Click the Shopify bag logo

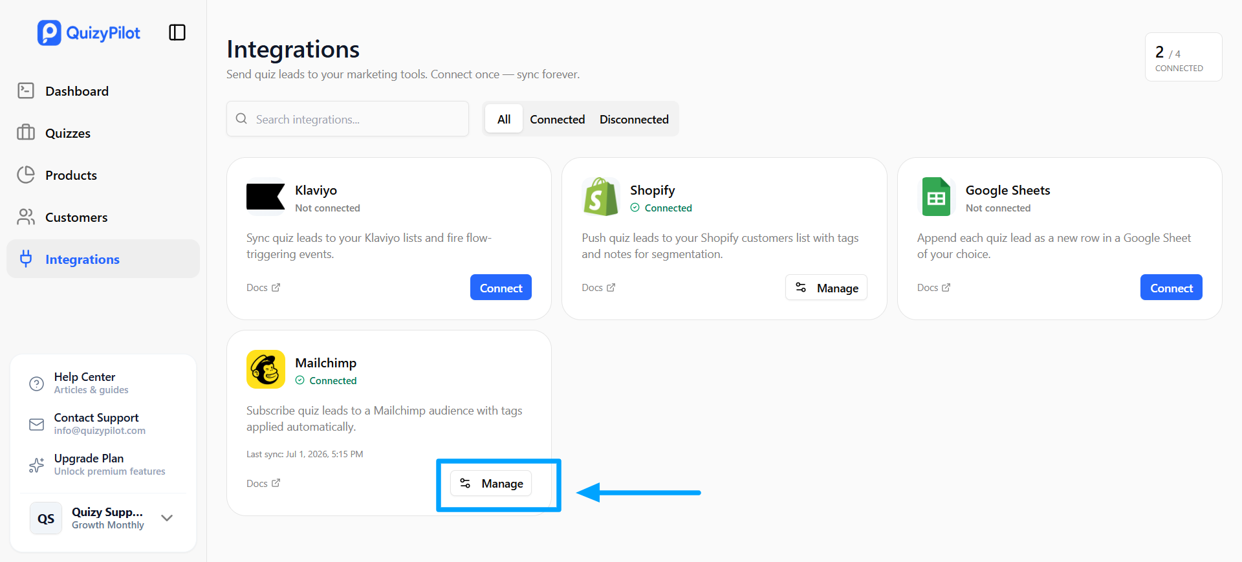[x=601, y=197]
